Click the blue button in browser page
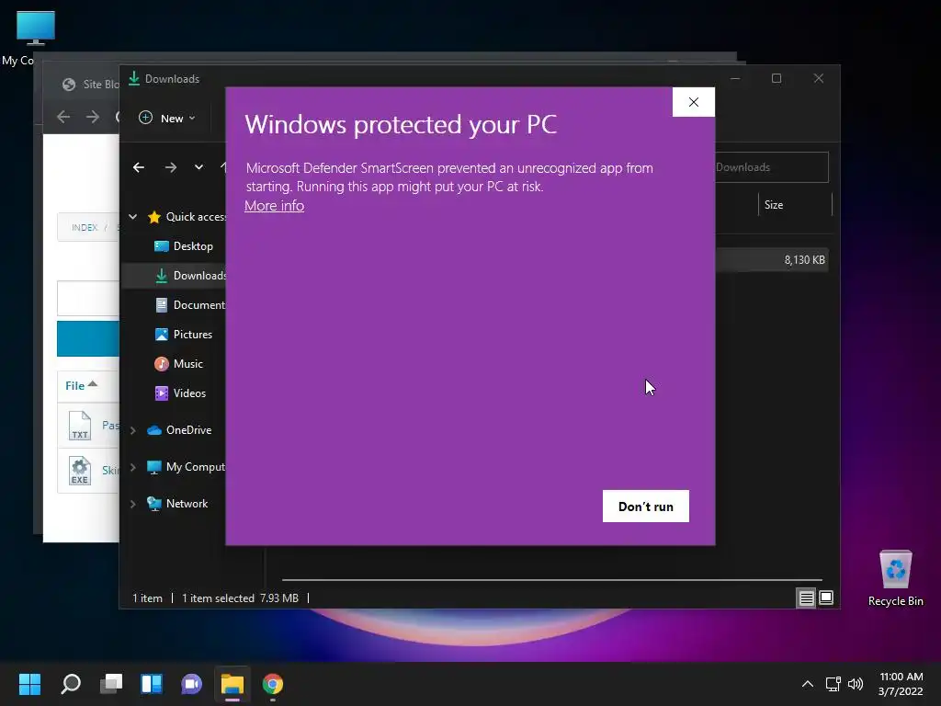The height and width of the screenshot is (706, 941). pos(88,338)
